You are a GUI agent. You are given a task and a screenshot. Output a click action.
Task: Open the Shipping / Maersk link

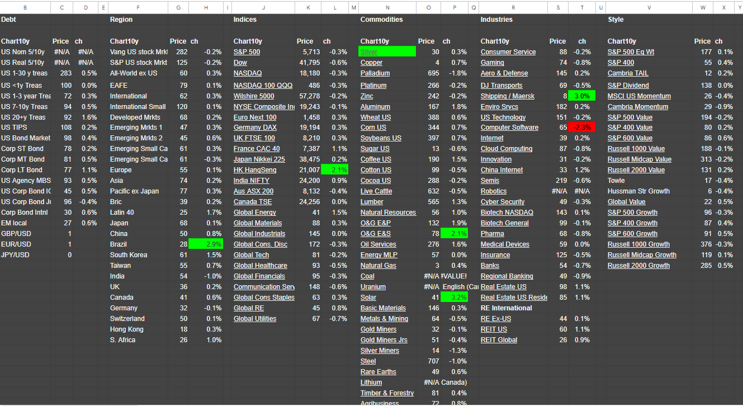(x=508, y=96)
